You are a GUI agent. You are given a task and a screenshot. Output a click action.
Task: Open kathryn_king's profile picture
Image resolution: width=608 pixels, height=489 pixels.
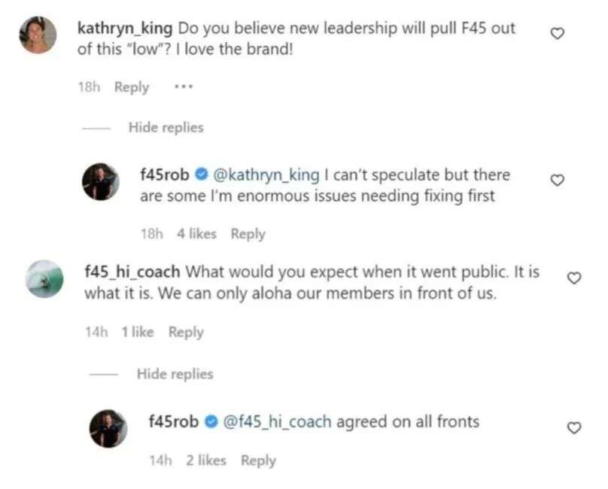pos(37,35)
